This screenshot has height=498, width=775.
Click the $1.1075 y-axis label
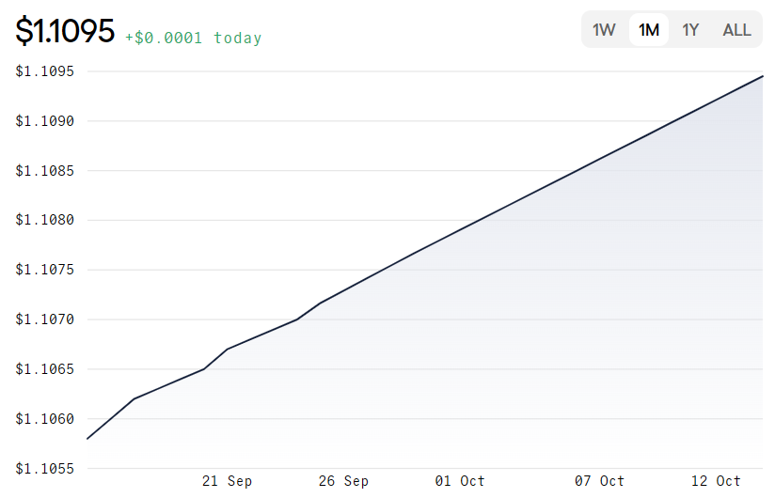click(x=45, y=271)
